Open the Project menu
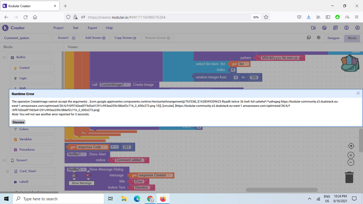 (58, 28)
